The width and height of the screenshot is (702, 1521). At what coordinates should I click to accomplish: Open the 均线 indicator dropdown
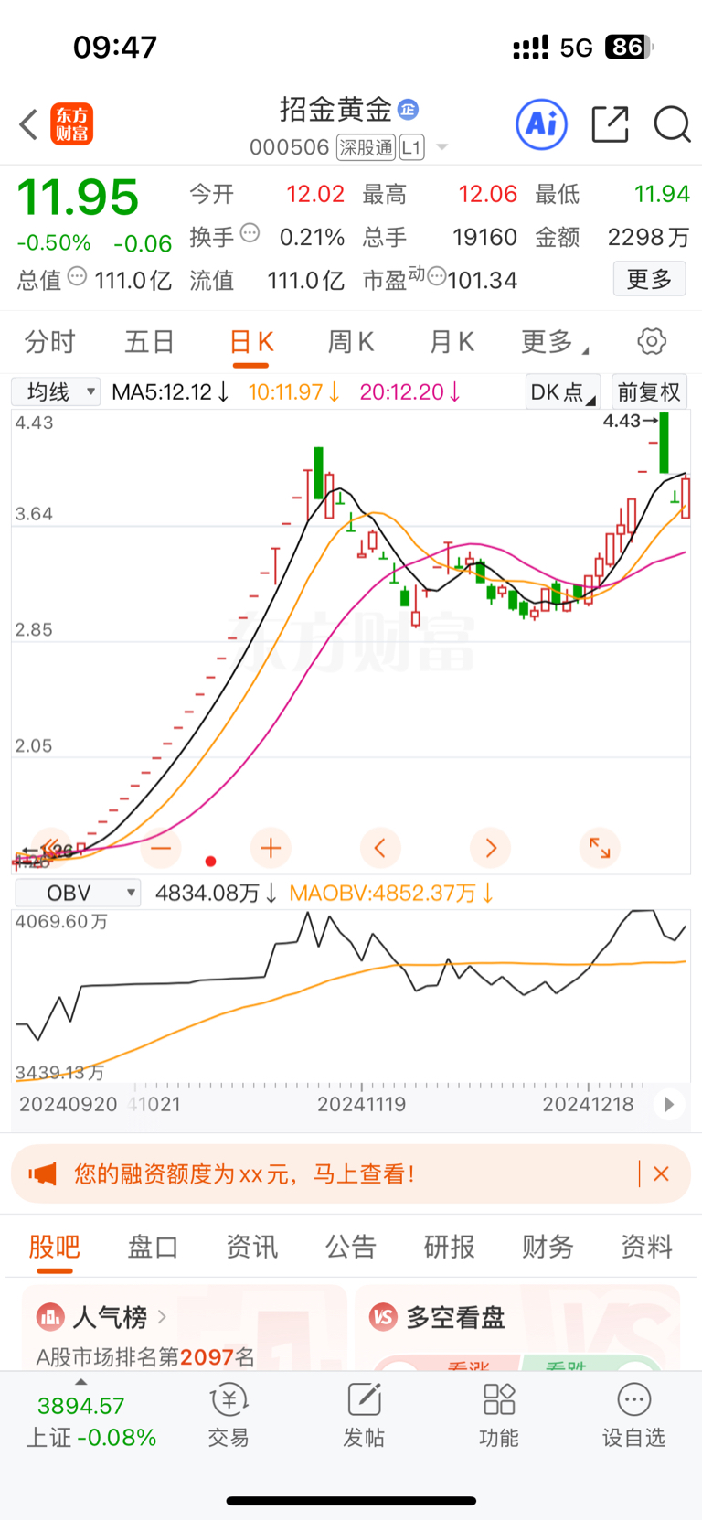coord(56,392)
